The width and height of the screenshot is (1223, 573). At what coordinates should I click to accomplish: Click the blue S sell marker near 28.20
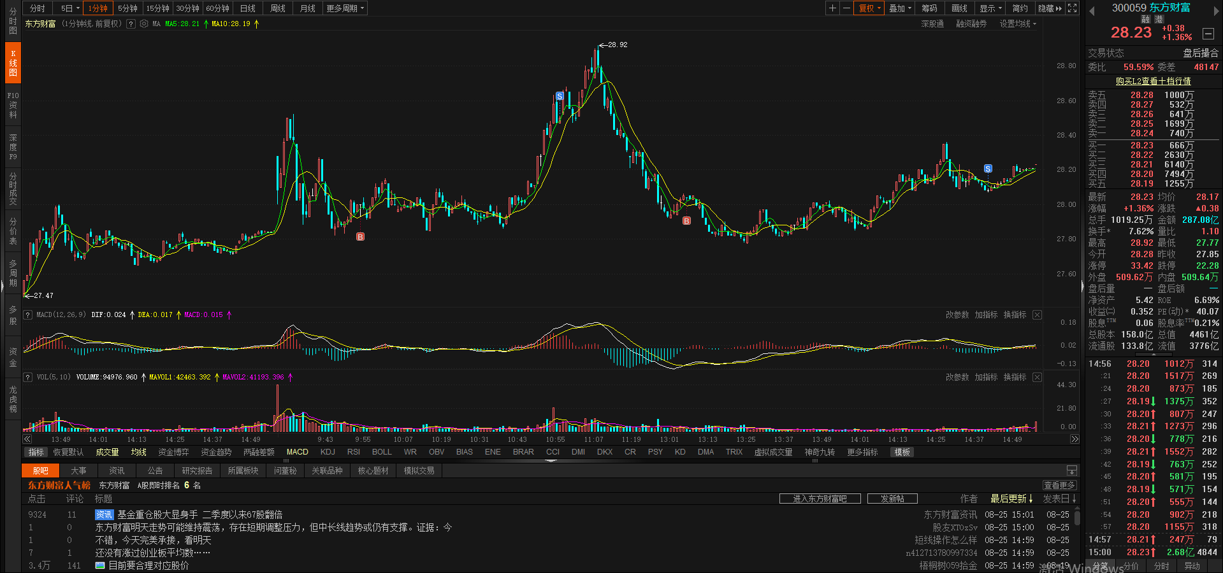tap(988, 169)
